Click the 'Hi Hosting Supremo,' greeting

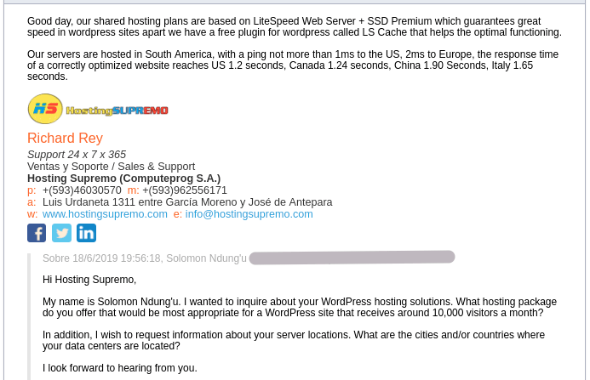coord(89,280)
